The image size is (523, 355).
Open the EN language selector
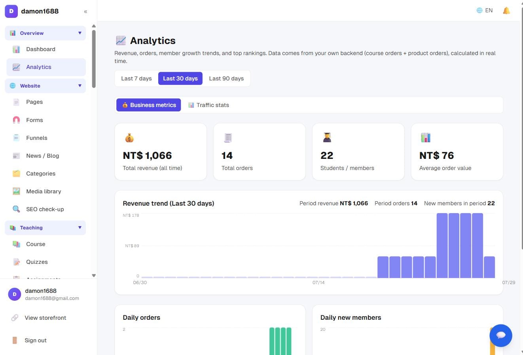(485, 11)
